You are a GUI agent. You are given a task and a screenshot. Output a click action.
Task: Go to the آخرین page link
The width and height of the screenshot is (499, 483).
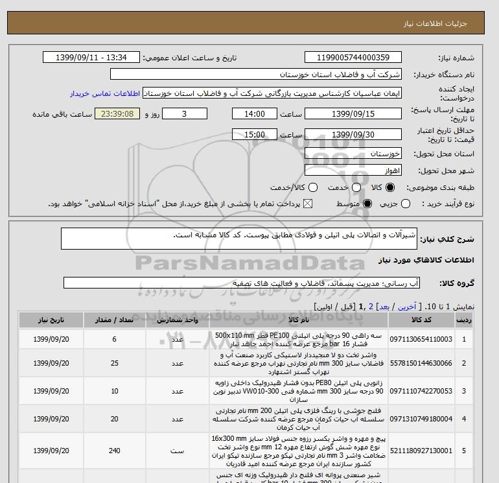click(x=407, y=307)
